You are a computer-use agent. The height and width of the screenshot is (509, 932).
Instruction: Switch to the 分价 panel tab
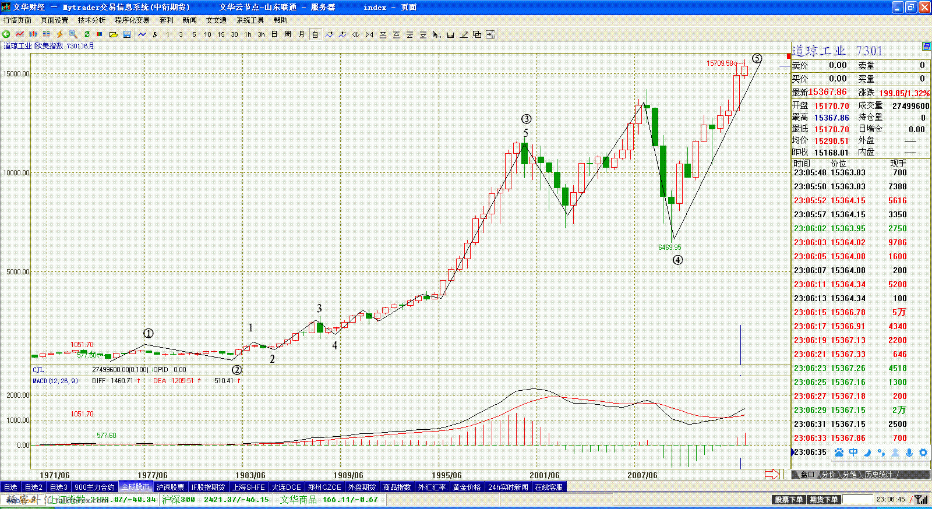click(828, 475)
